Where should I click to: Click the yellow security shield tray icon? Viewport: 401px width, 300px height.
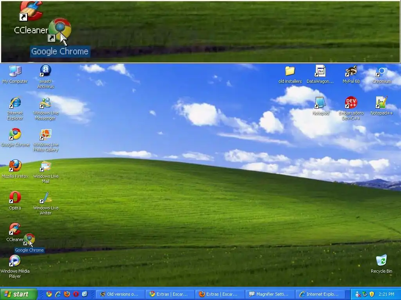pyautogui.click(x=372, y=295)
